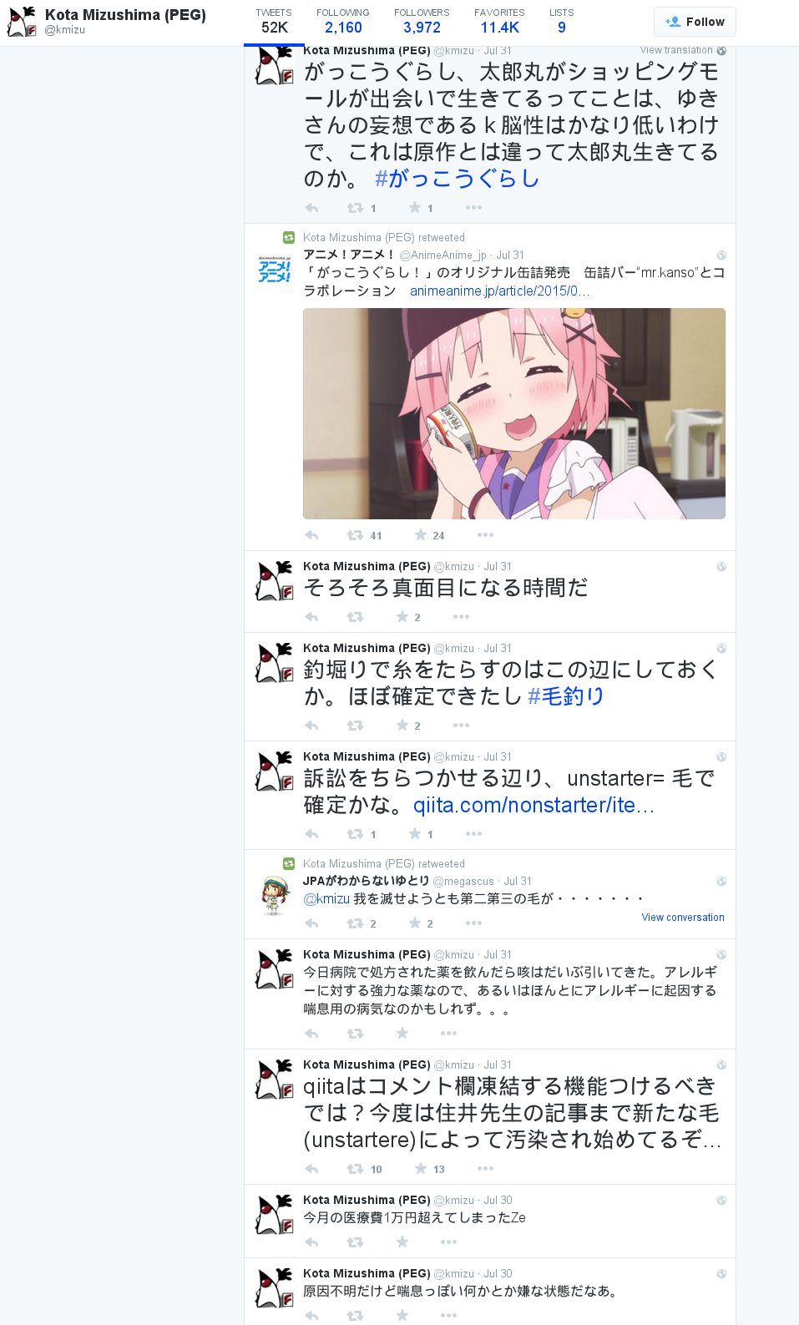Open the megascus user avatar
This screenshot has width=799, height=1325.
coord(274,896)
